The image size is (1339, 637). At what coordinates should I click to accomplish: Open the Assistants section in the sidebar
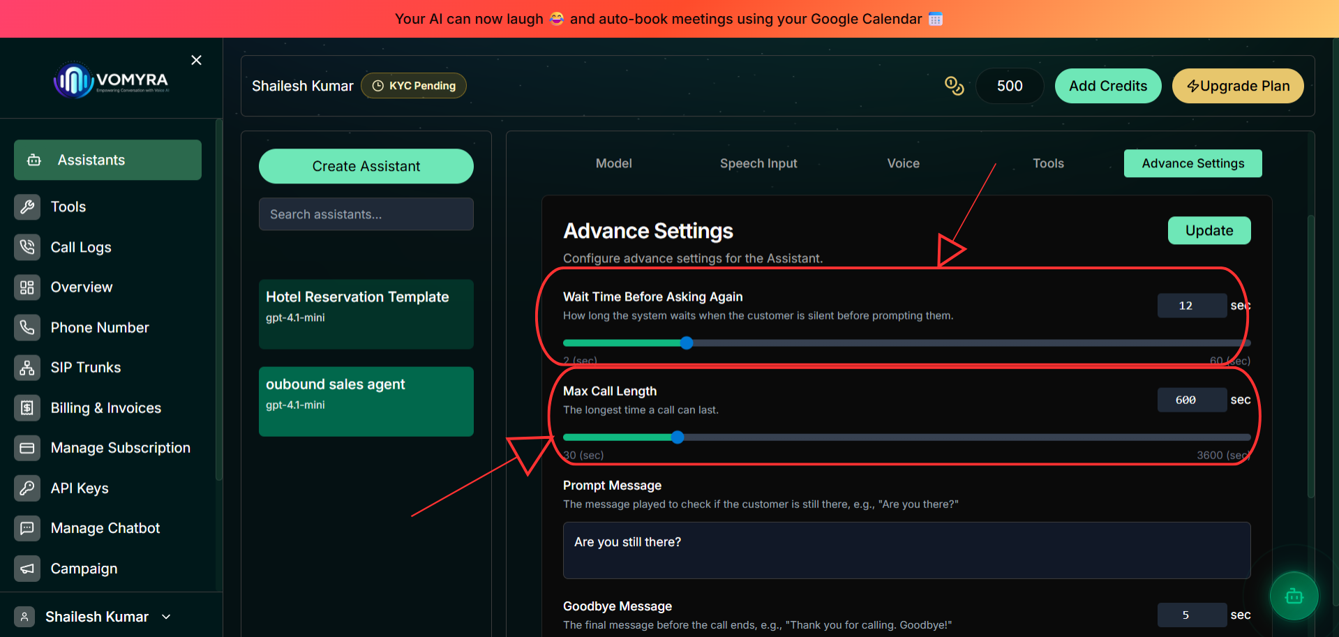(107, 160)
